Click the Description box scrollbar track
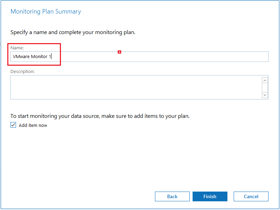The image size is (280, 210). [x=265, y=87]
